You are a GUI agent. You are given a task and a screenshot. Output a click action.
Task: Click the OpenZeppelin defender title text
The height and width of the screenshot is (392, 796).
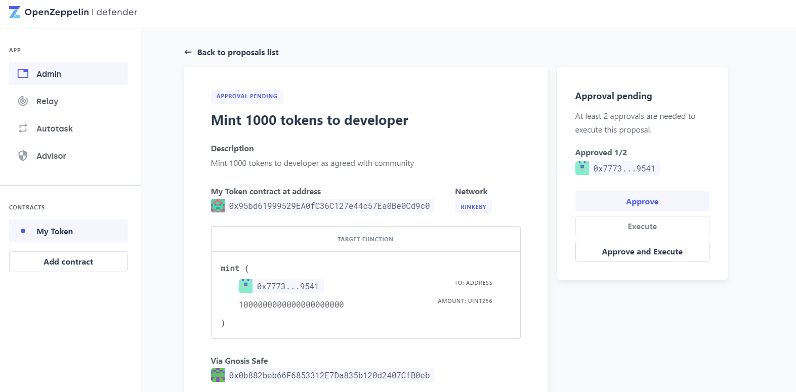pyautogui.click(x=81, y=12)
